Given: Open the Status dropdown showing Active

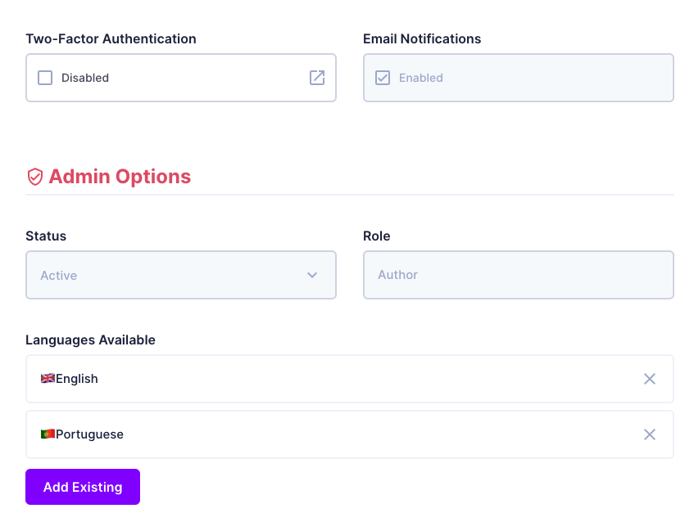Looking at the screenshot, I should [x=180, y=275].
